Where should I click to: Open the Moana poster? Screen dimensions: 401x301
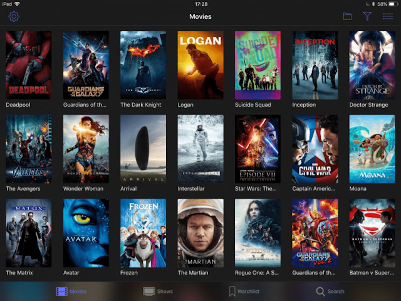coord(372,149)
